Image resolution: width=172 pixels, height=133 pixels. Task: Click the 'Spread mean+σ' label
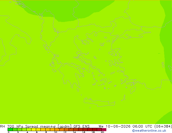[x=40, y=126]
